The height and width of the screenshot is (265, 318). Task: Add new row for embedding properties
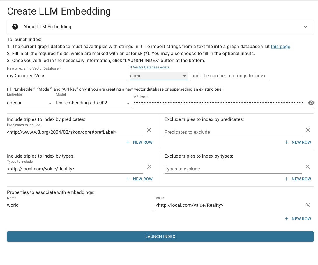(298, 219)
